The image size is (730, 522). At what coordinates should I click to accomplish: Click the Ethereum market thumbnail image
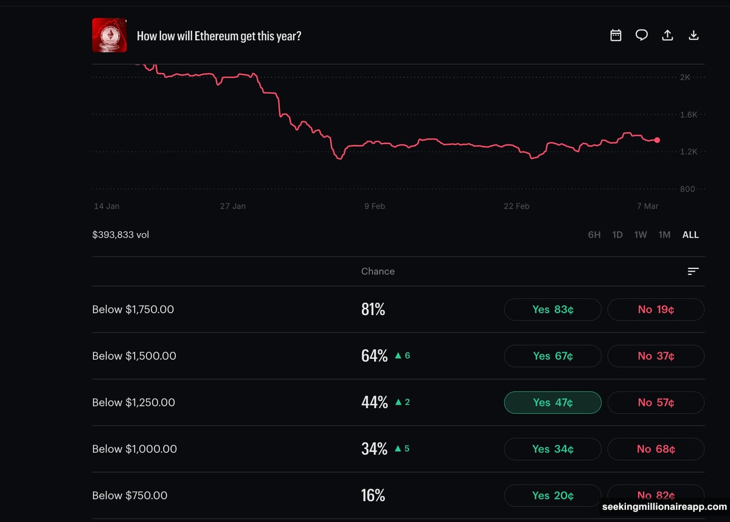pos(109,35)
